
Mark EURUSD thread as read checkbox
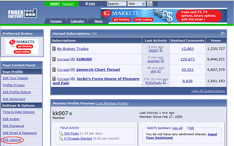(x=72, y=59)
